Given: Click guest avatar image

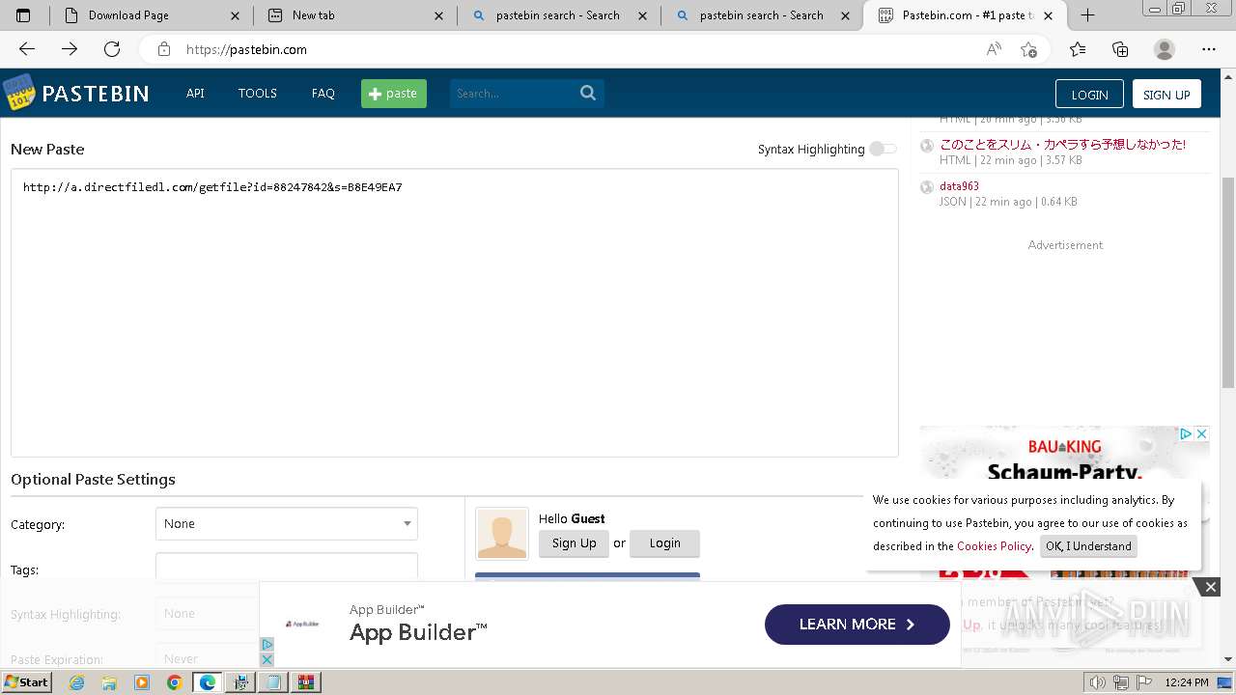Looking at the screenshot, I should (x=502, y=534).
